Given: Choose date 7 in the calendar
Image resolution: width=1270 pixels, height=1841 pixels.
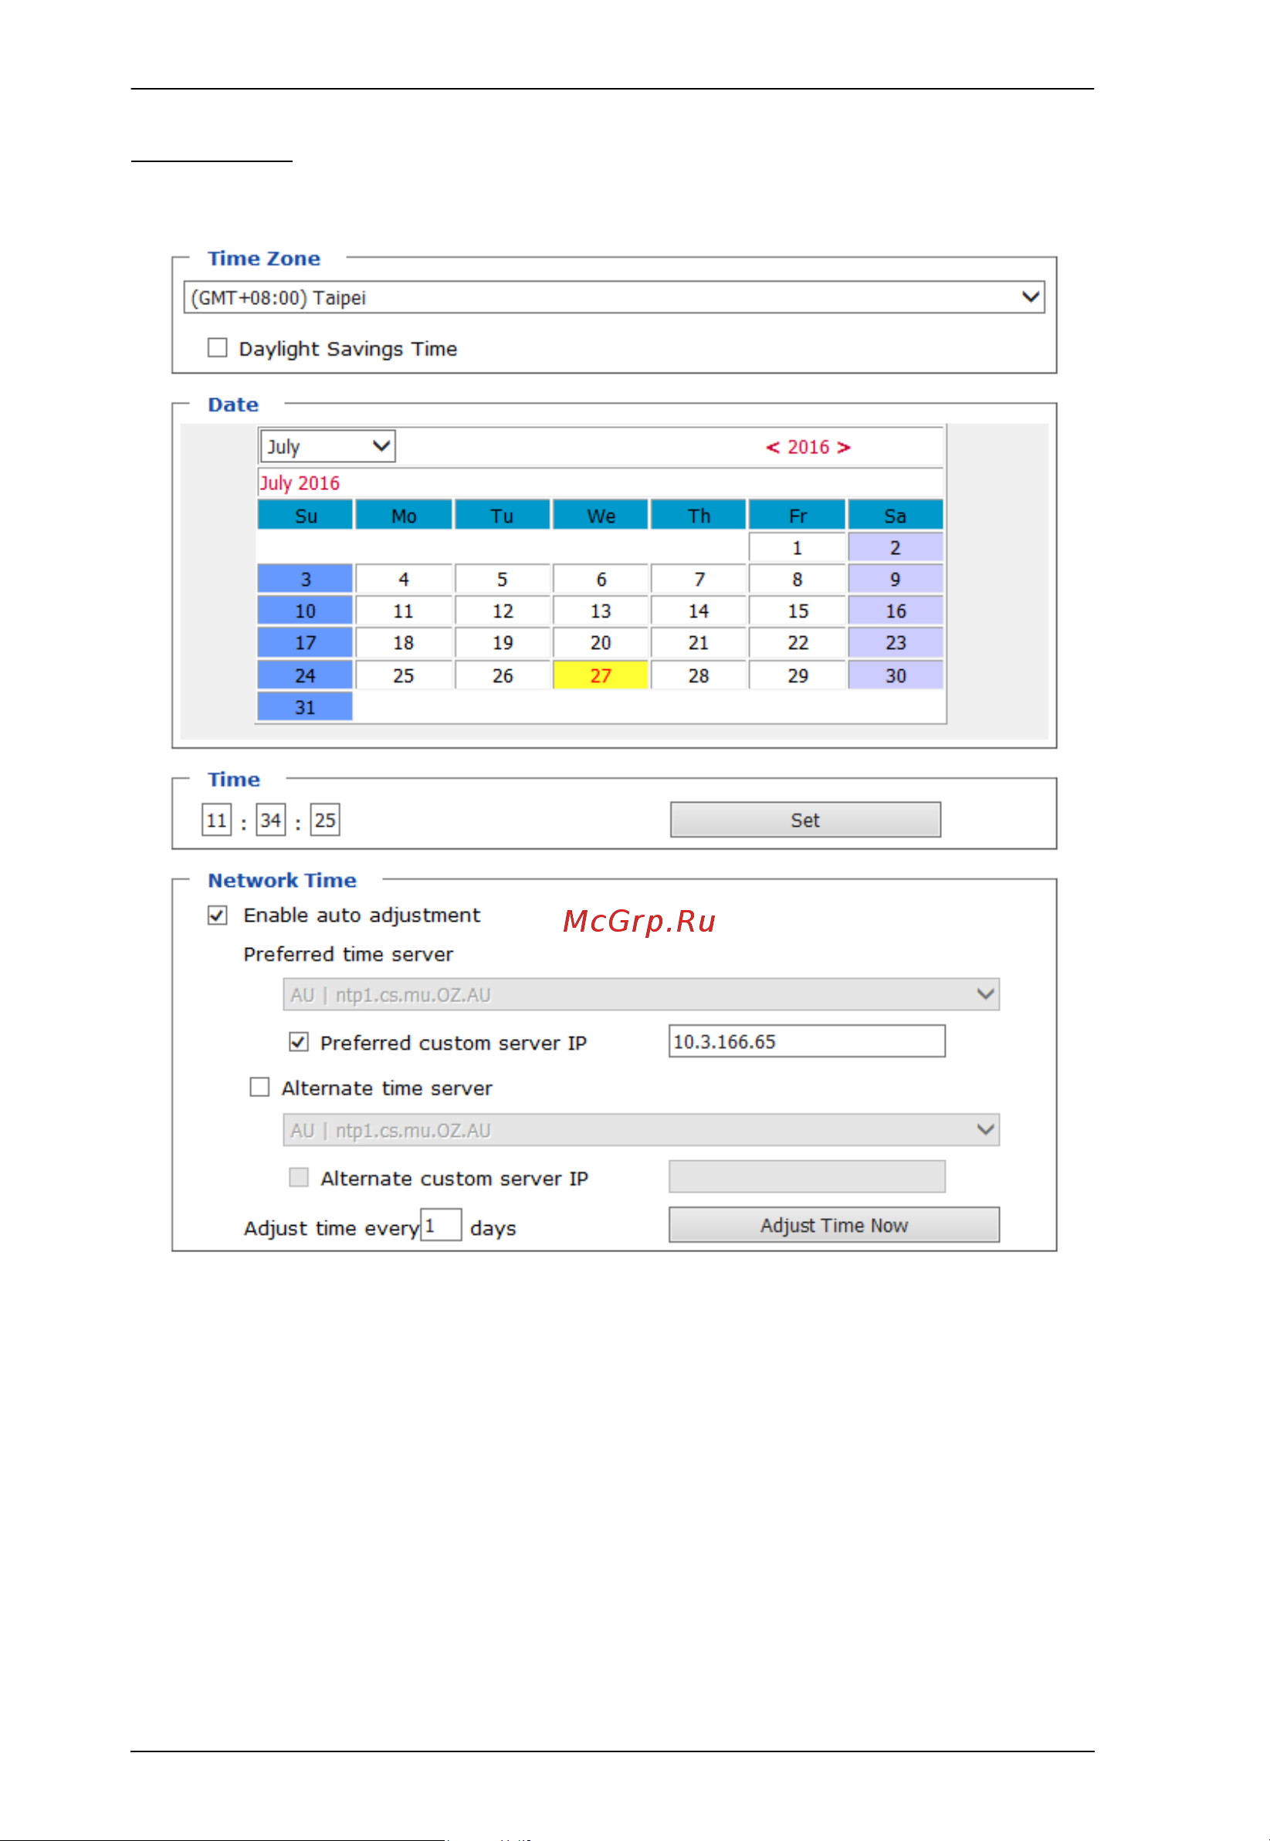Looking at the screenshot, I should tap(699, 579).
